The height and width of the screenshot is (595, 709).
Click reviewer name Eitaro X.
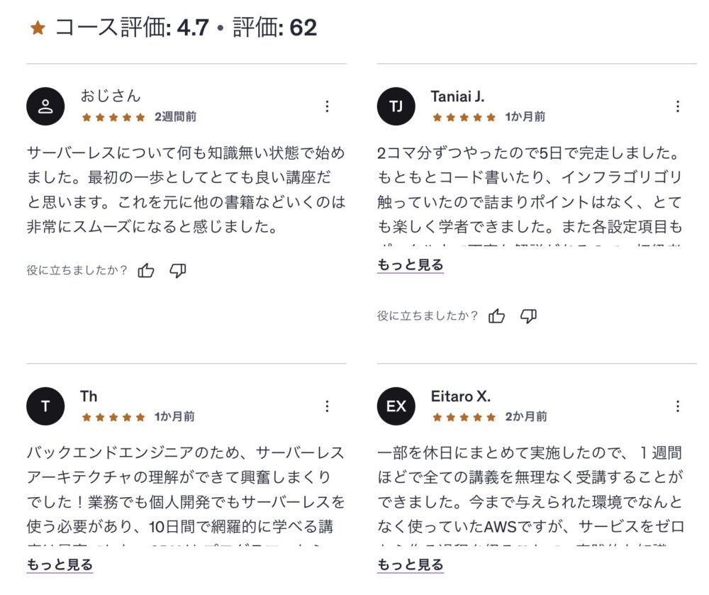[460, 396]
